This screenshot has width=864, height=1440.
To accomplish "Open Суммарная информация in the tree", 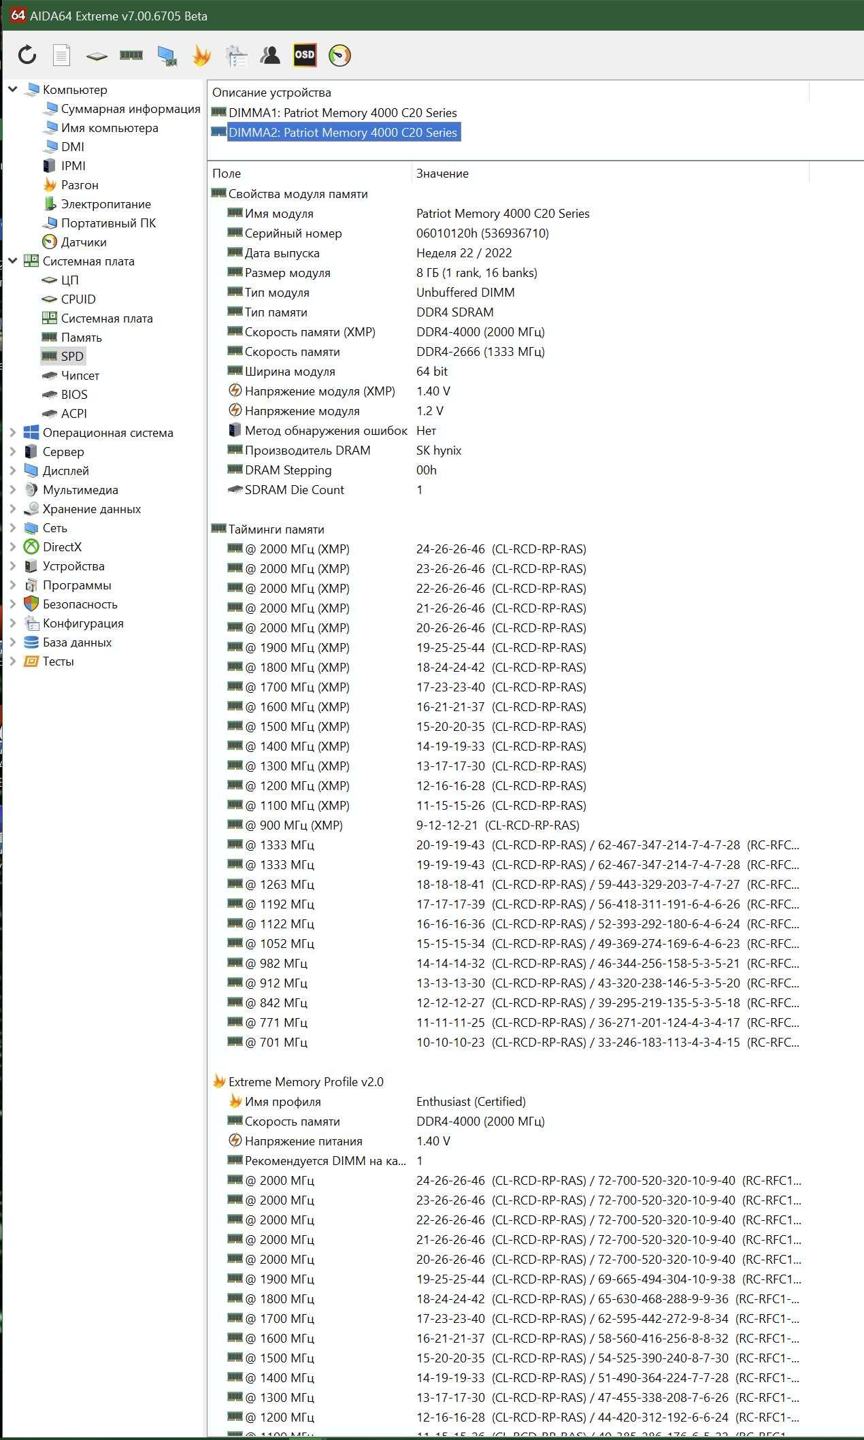I will click(131, 109).
